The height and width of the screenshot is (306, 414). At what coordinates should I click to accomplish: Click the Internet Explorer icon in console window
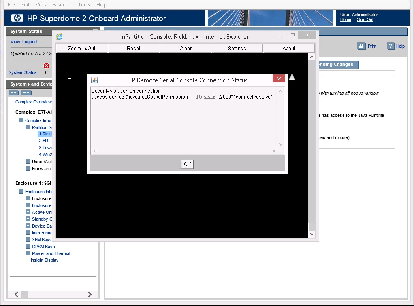coord(60,37)
